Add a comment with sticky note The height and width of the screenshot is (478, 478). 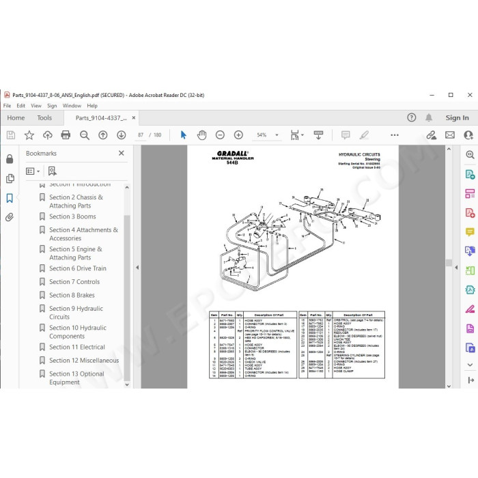[x=346, y=135]
